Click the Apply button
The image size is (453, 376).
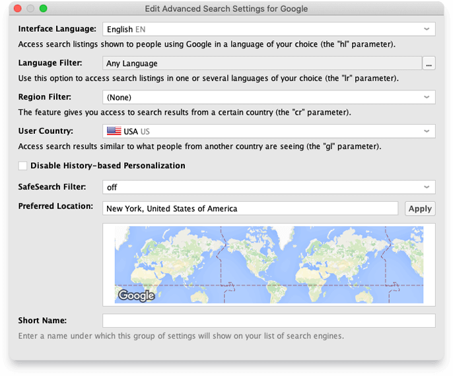click(420, 208)
